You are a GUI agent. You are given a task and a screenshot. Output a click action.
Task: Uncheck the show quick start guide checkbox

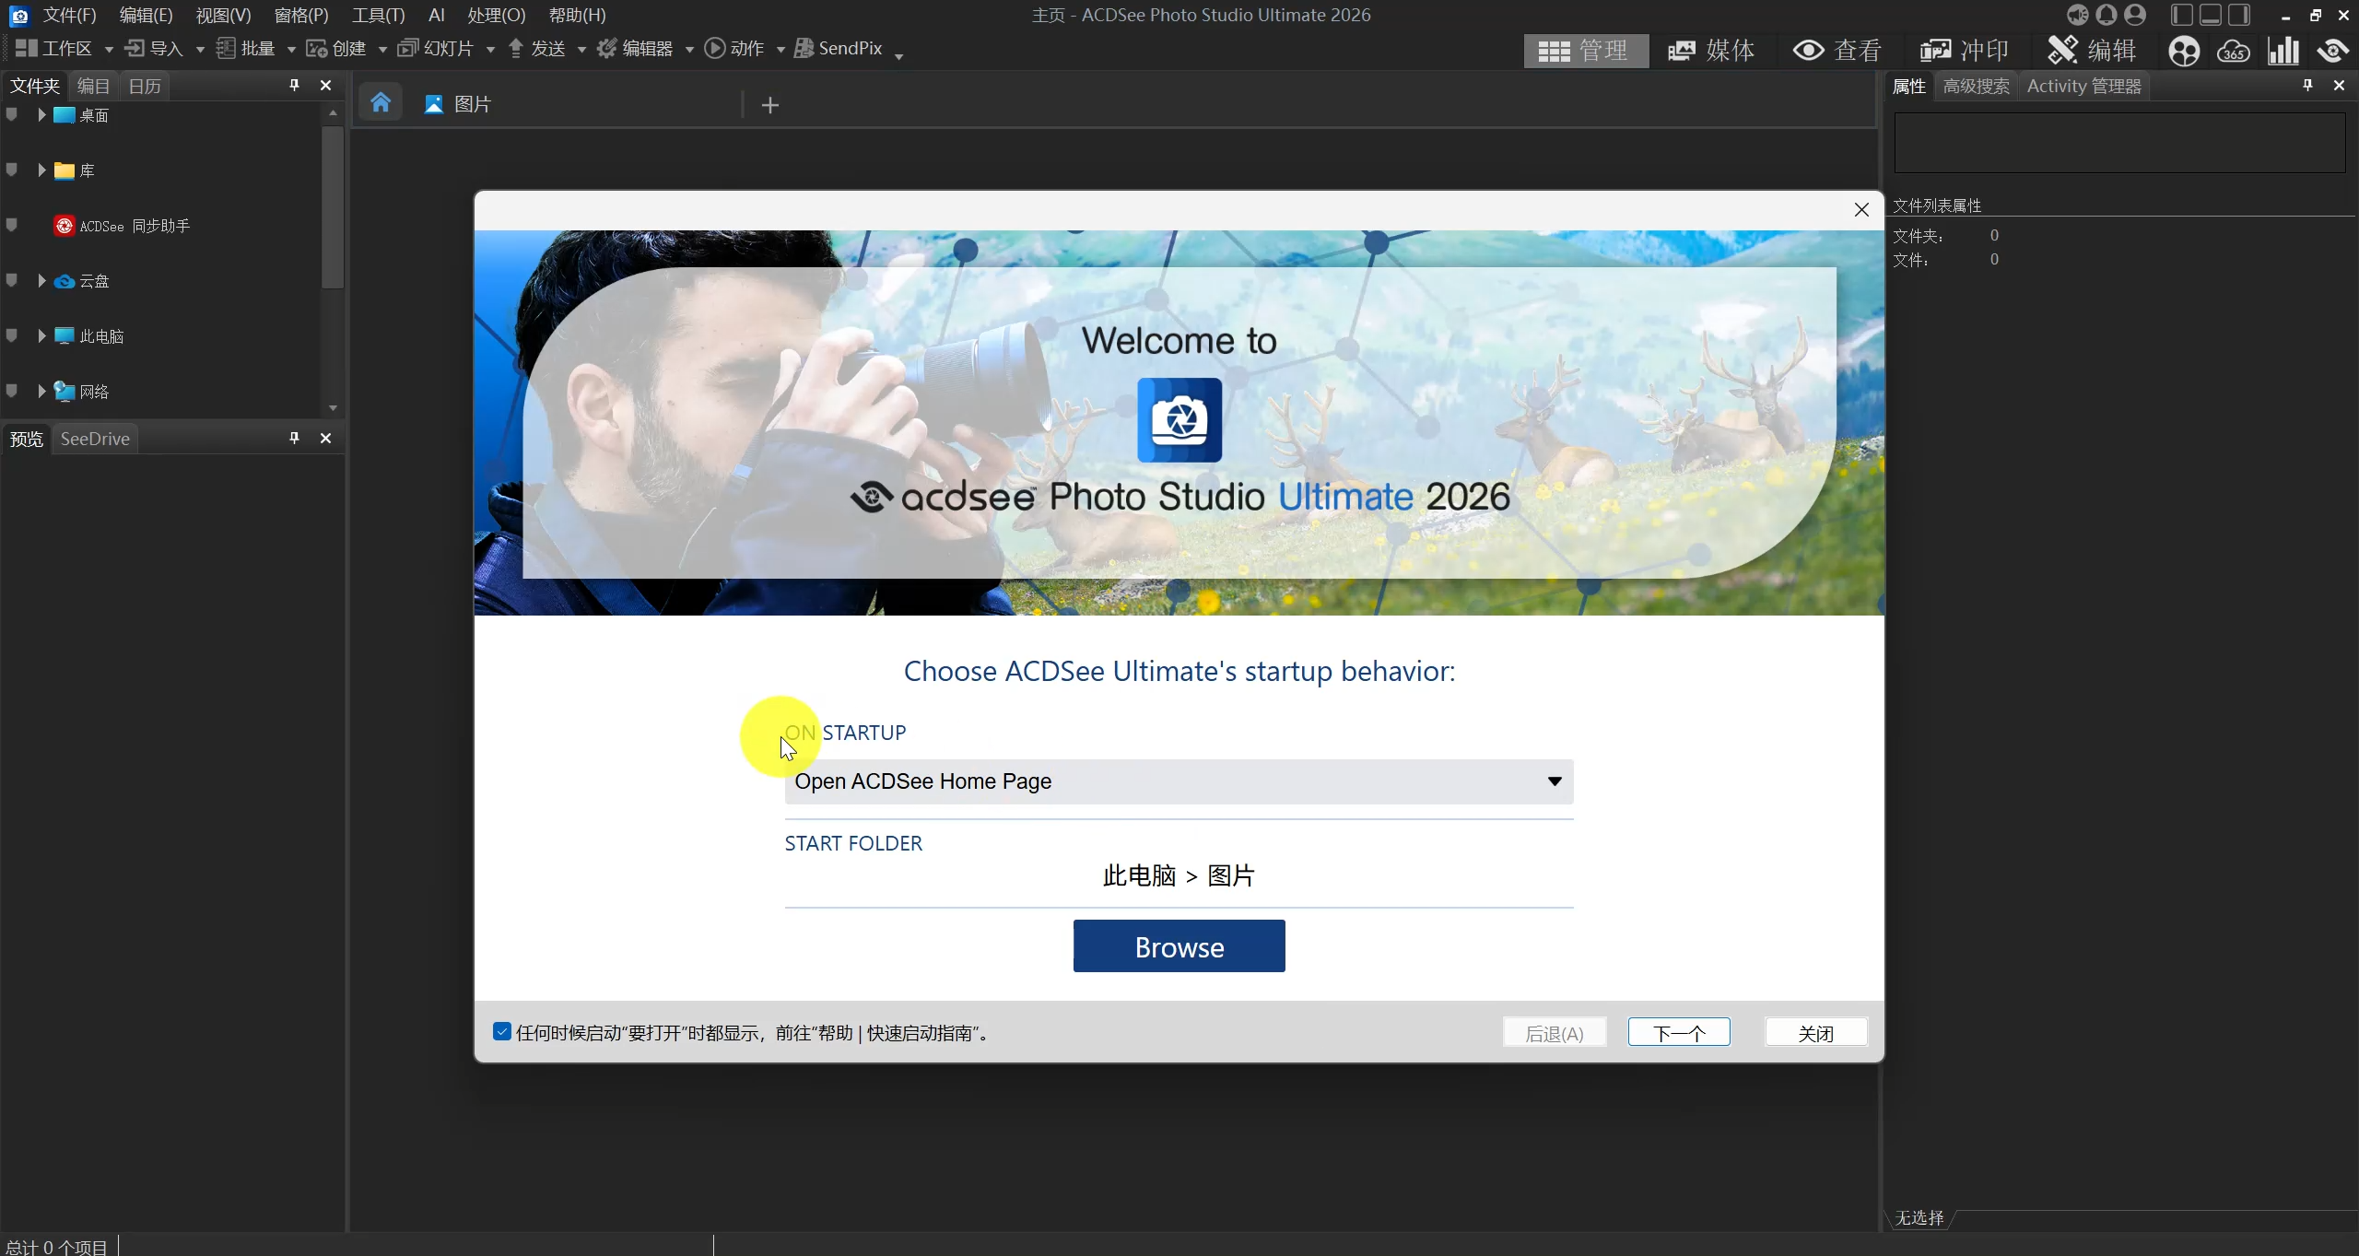(501, 1032)
